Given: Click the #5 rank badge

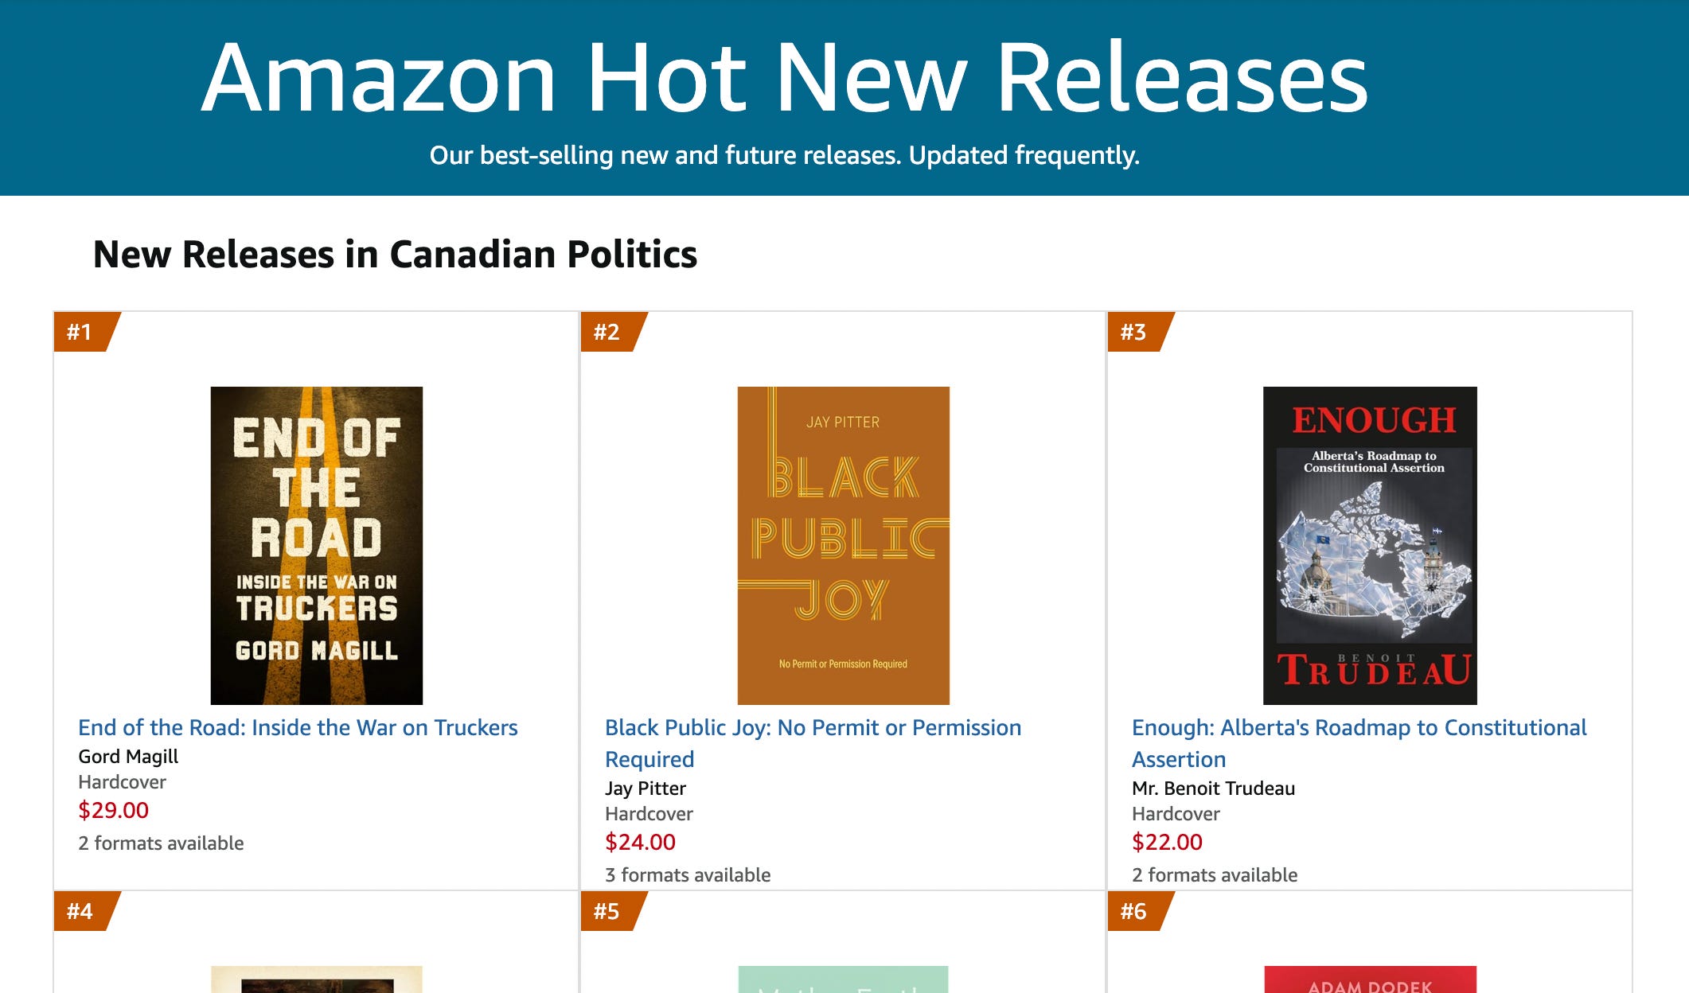Looking at the screenshot, I should click(613, 911).
